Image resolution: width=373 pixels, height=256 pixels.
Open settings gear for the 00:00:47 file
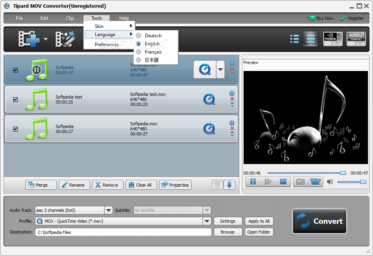(232, 64)
